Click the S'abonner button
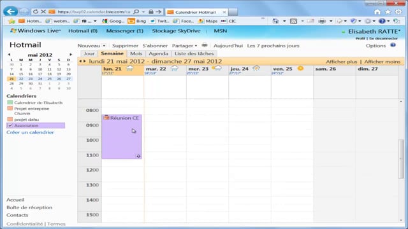 pyautogui.click(x=155, y=46)
